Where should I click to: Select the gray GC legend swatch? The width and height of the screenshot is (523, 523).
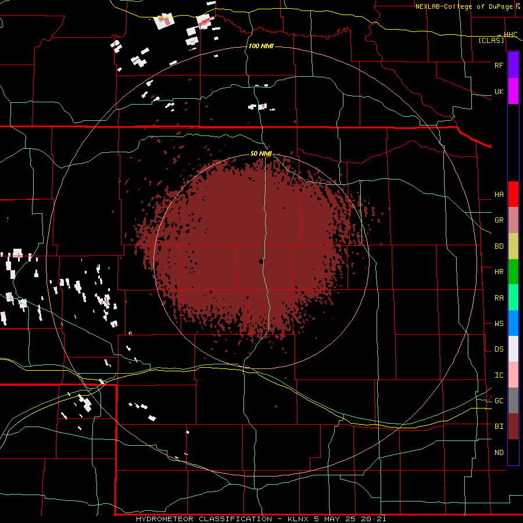click(513, 400)
